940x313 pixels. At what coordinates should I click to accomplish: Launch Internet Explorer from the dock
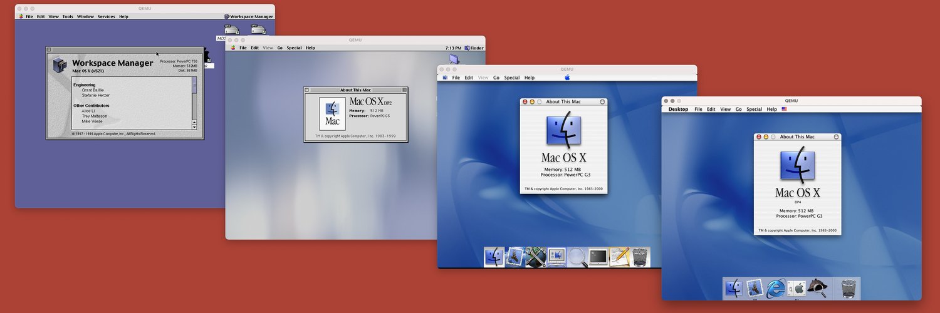[x=775, y=288]
